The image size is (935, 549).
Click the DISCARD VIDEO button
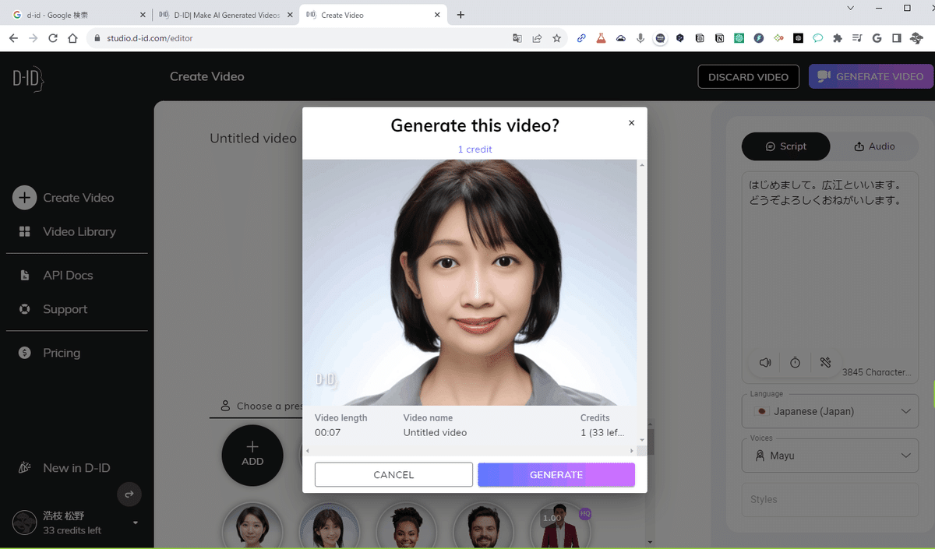[748, 76]
